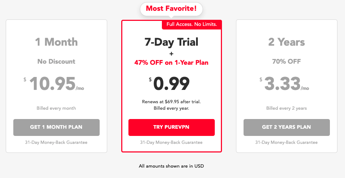This screenshot has height=178, width=345.
Task: Select the 2 Years plan heading
Action: pos(286,42)
